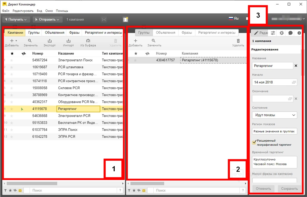Open Вид menu
The width and height of the screenshot is (307, 197).
pyautogui.click(x=39, y=11)
